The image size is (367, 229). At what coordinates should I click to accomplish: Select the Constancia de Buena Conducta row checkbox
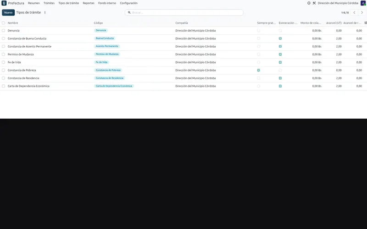[x=3, y=38]
